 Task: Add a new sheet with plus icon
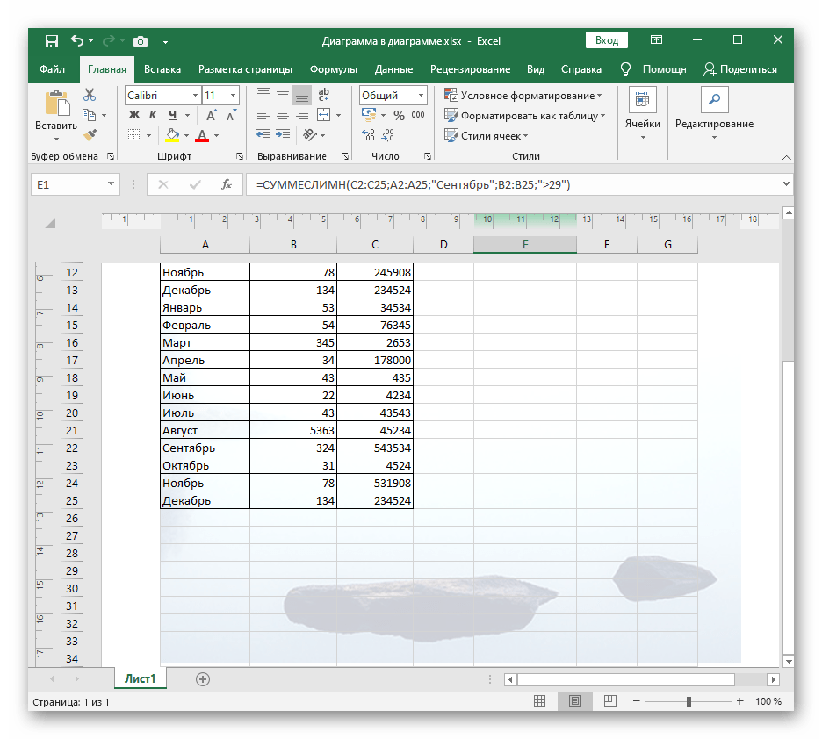pos(203,678)
